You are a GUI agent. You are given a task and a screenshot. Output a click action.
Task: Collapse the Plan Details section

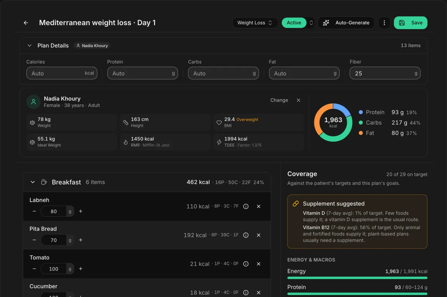click(30, 45)
